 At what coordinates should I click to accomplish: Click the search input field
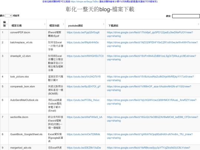point(186,16)
